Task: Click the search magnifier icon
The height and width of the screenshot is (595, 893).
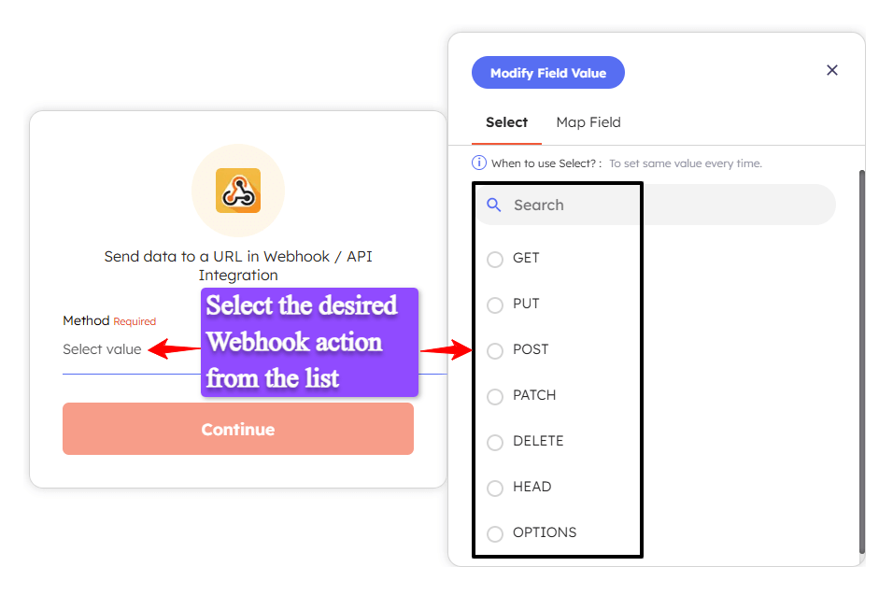Action: click(x=494, y=205)
